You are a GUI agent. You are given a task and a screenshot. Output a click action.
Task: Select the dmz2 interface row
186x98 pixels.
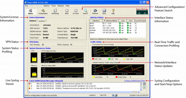coord(117,23)
